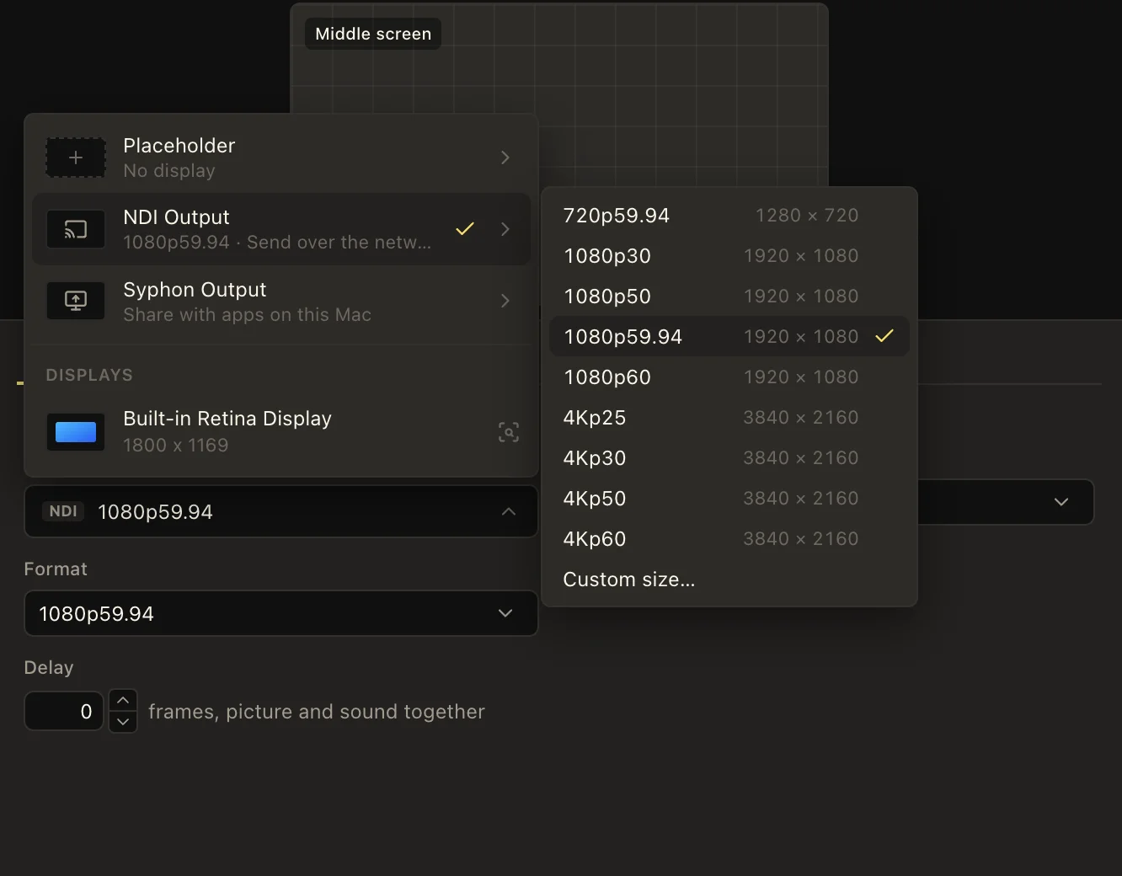
Task: Select the 1080p50 format option
Action: pos(729,296)
